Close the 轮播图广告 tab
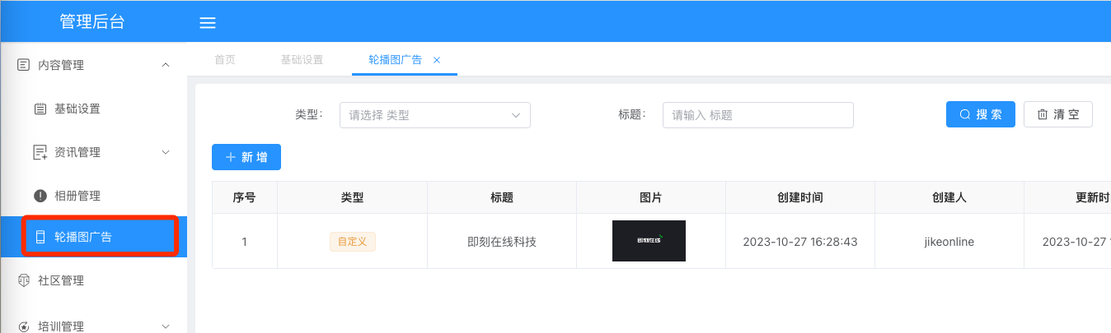This screenshot has width=1111, height=333. 437,60
